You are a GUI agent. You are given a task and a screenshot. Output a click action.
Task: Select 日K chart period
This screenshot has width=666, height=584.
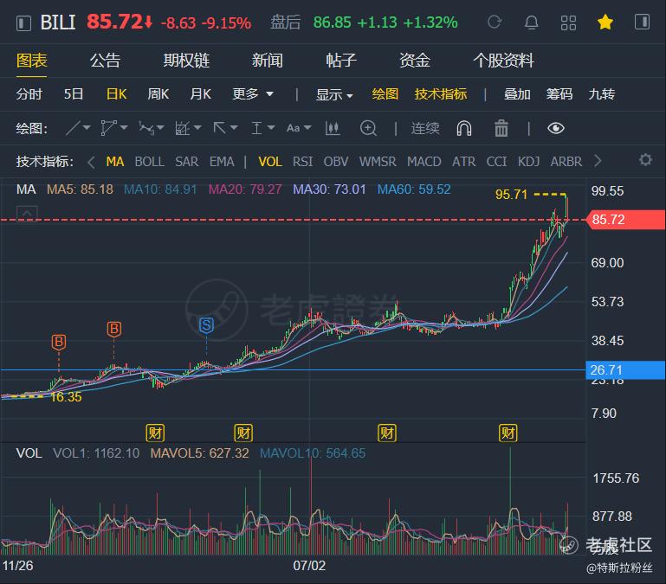point(116,93)
